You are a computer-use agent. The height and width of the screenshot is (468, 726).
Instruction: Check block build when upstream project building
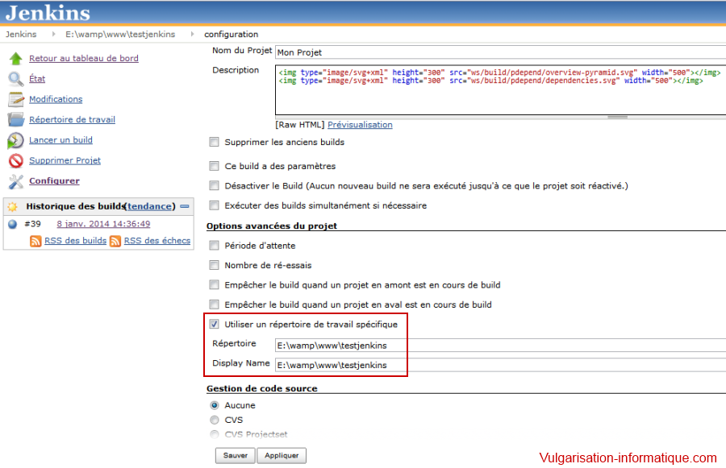pos(214,284)
